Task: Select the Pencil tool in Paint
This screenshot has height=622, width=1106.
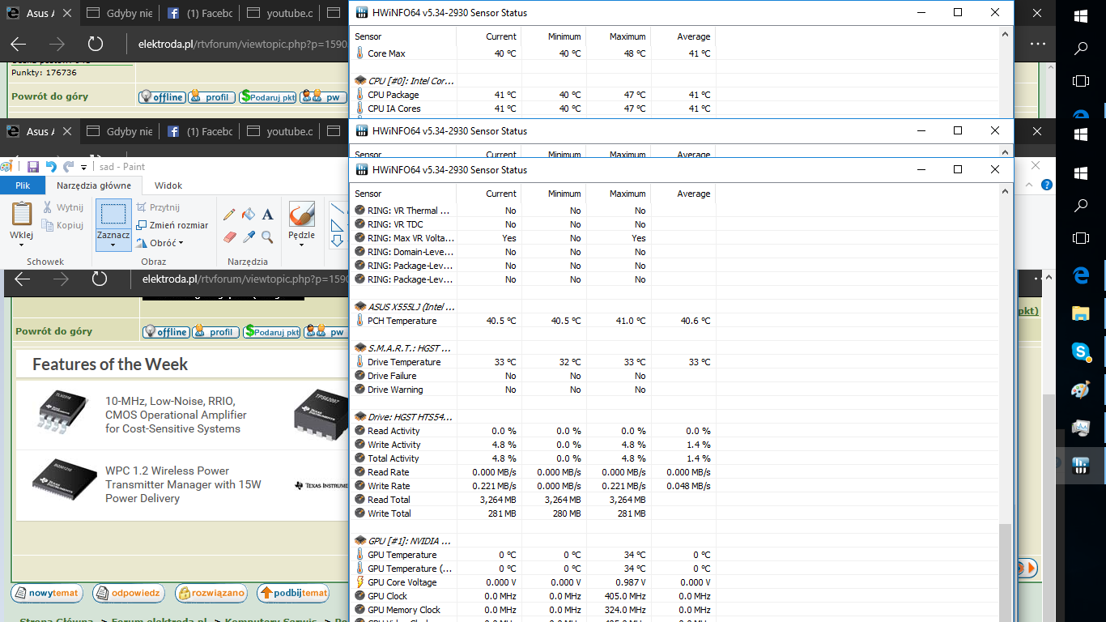Action: tap(229, 215)
